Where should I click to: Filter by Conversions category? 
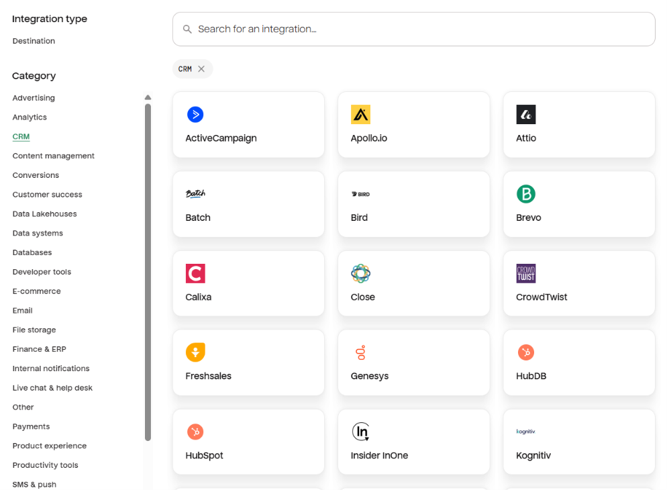click(36, 175)
